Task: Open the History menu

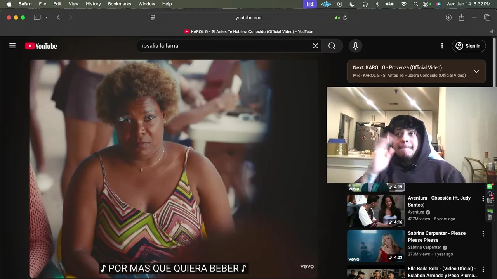Action: pos(93,4)
